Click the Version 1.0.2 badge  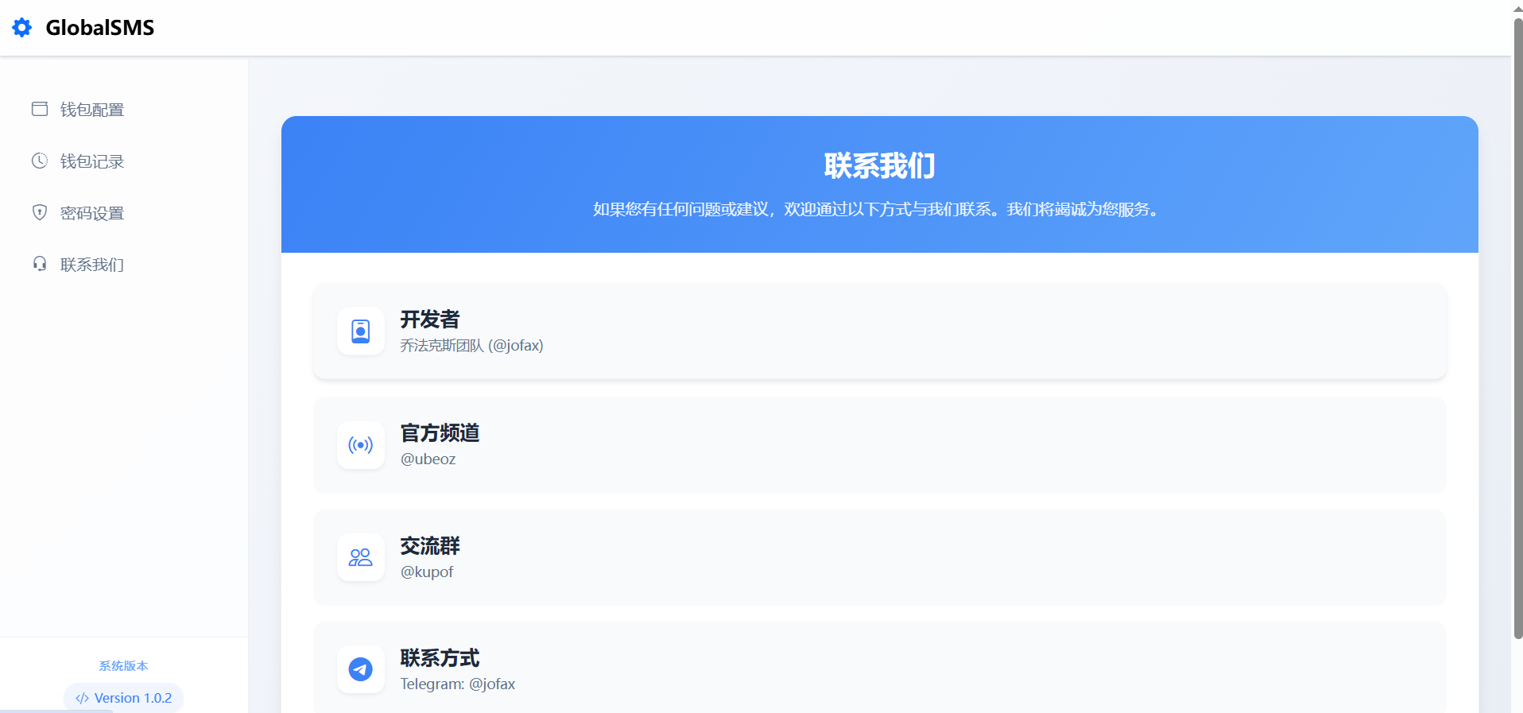tap(124, 698)
